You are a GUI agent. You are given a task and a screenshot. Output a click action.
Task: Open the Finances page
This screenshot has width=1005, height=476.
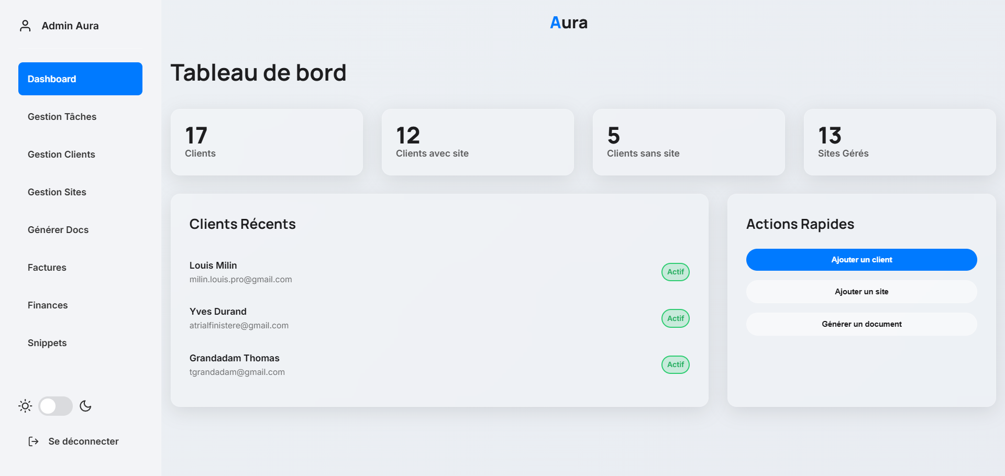point(48,305)
